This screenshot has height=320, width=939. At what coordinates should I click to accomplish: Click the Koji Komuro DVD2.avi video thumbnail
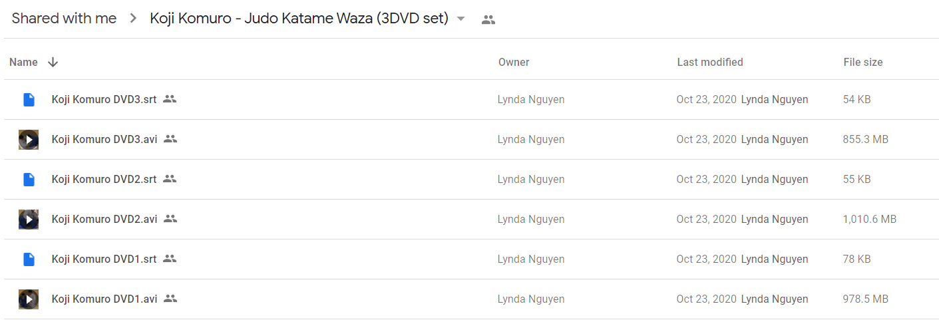(x=29, y=220)
